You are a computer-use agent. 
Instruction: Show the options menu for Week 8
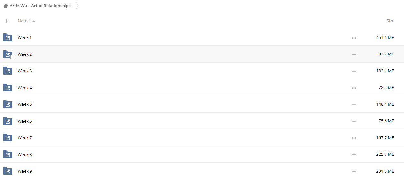tap(354, 155)
